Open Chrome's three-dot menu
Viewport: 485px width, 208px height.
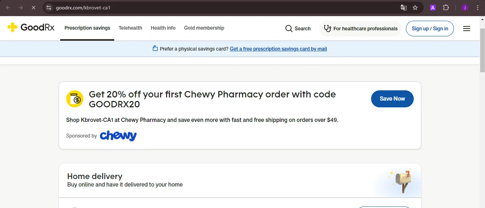478,8
